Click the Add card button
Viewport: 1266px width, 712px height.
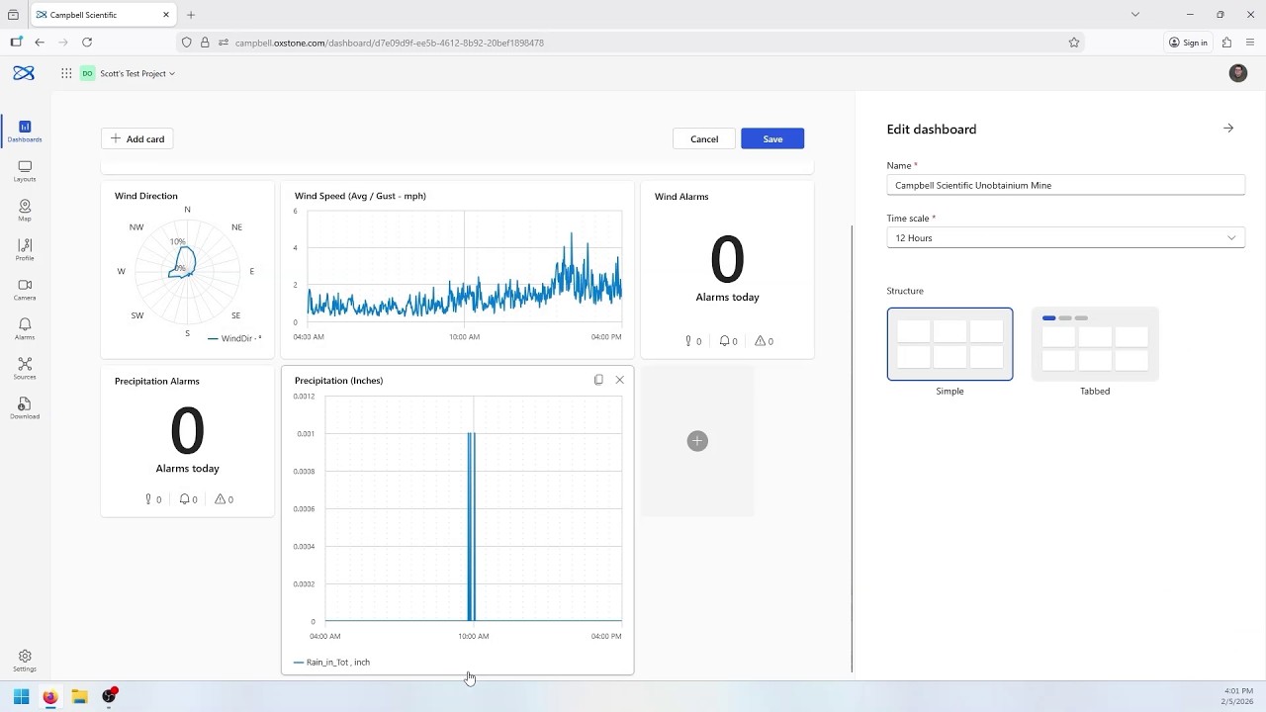137,139
